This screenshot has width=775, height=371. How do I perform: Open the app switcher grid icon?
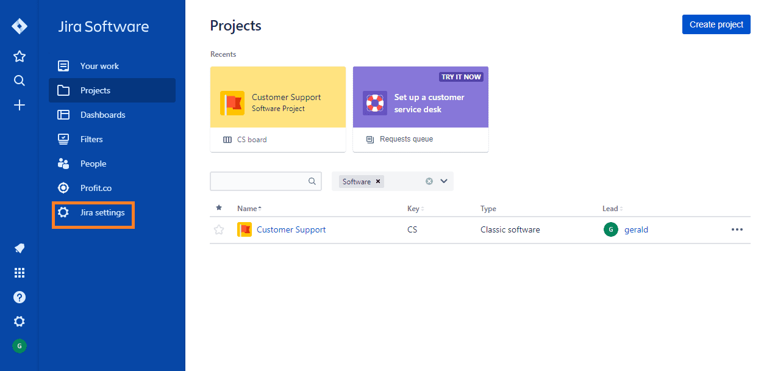tap(20, 273)
